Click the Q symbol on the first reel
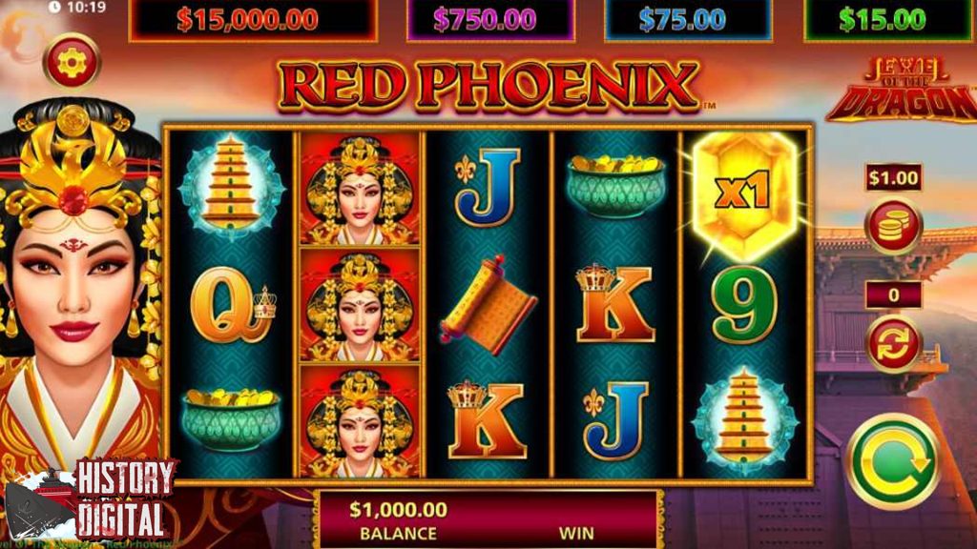 click(233, 305)
